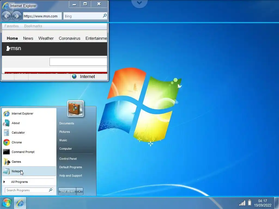
Task: Click the network signal tray icon
Action: point(242,203)
